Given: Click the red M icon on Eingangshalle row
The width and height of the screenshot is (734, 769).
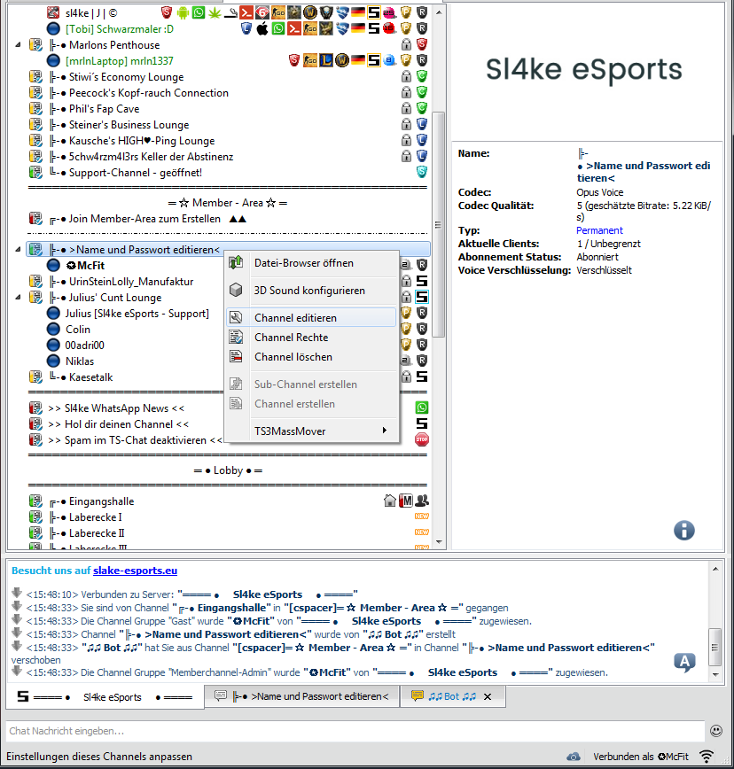Looking at the screenshot, I should coord(406,501).
